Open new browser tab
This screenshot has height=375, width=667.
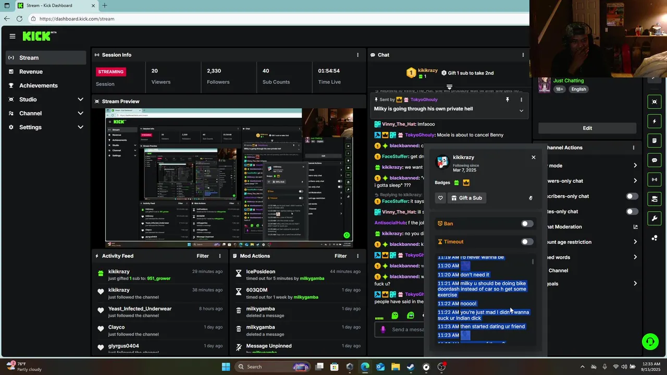pos(104,6)
